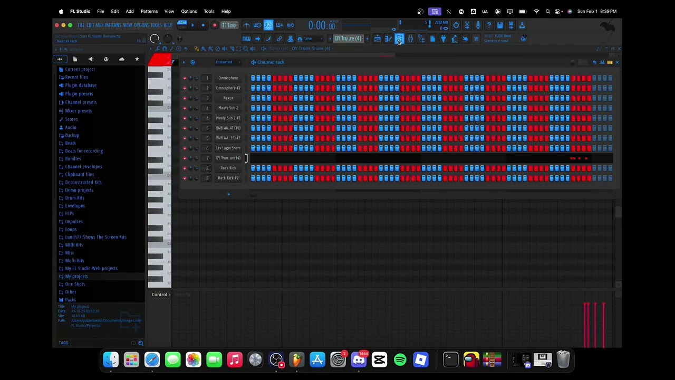
Task: Click the headphone snap icon beside Line
Action: click(300, 39)
